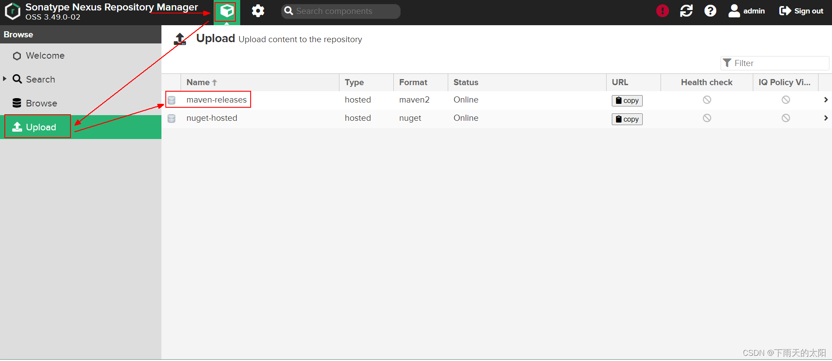This screenshot has width=832, height=361.
Task: Click the magnifier icon in search box
Action: pyautogui.click(x=289, y=11)
